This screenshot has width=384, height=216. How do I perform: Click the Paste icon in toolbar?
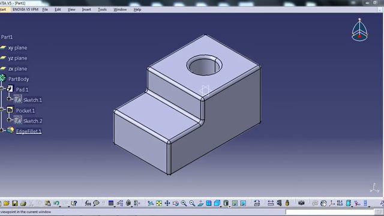pyautogui.click(x=48, y=203)
